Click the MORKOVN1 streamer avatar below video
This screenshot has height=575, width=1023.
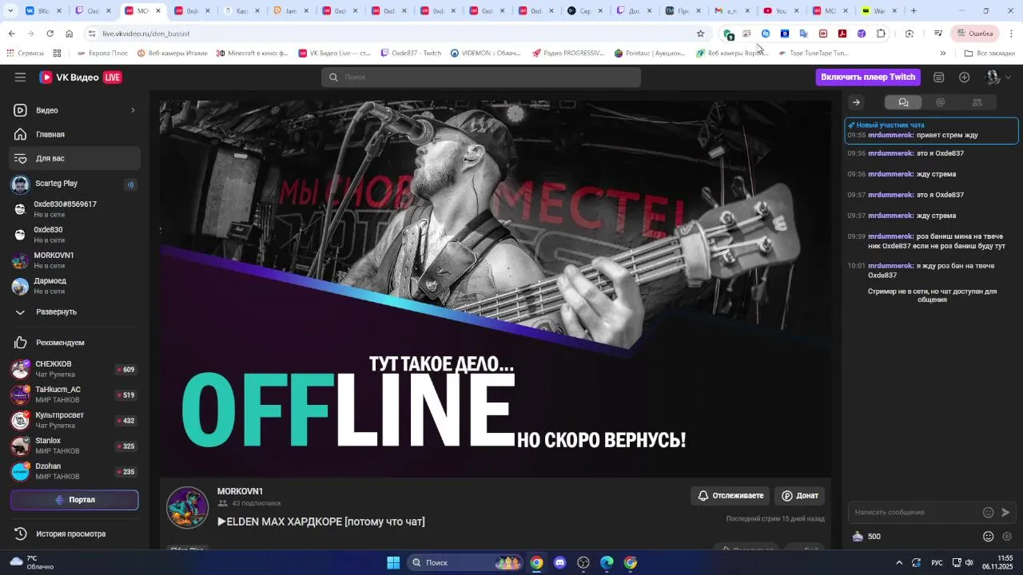(188, 507)
